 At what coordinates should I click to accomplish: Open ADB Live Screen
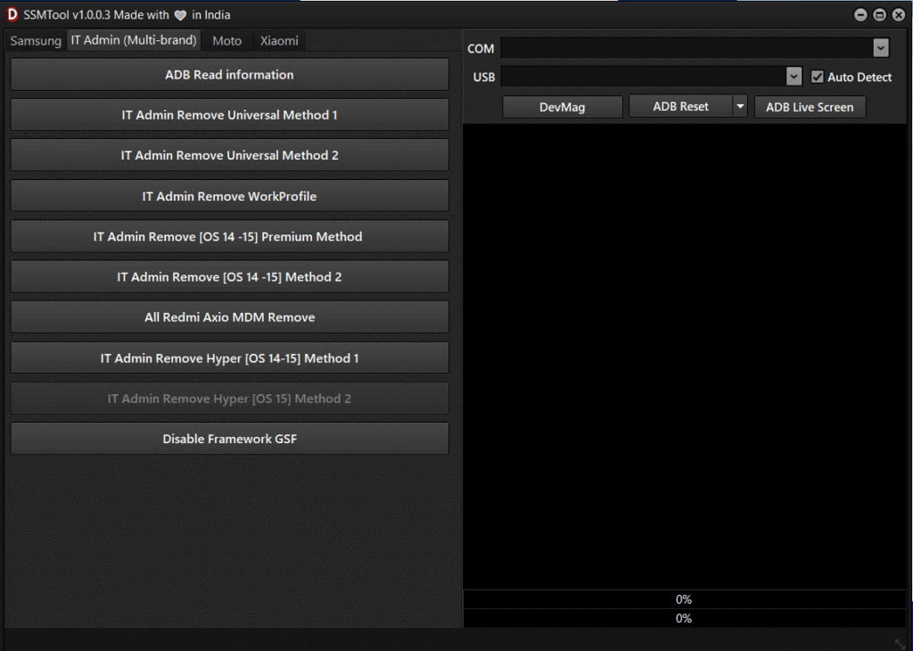pos(810,107)
